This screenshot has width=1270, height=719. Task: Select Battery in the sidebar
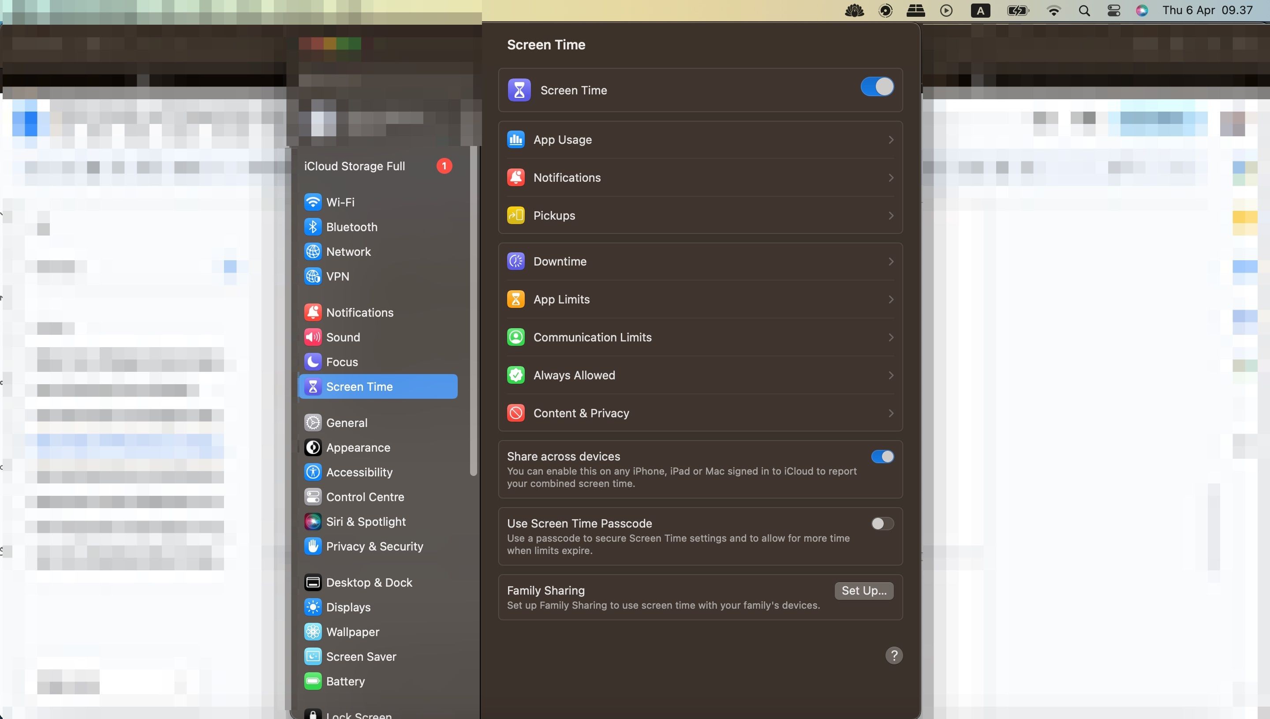coord(378,681)
